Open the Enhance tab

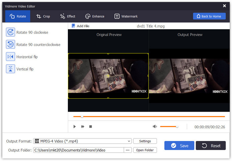click(95, 16)
